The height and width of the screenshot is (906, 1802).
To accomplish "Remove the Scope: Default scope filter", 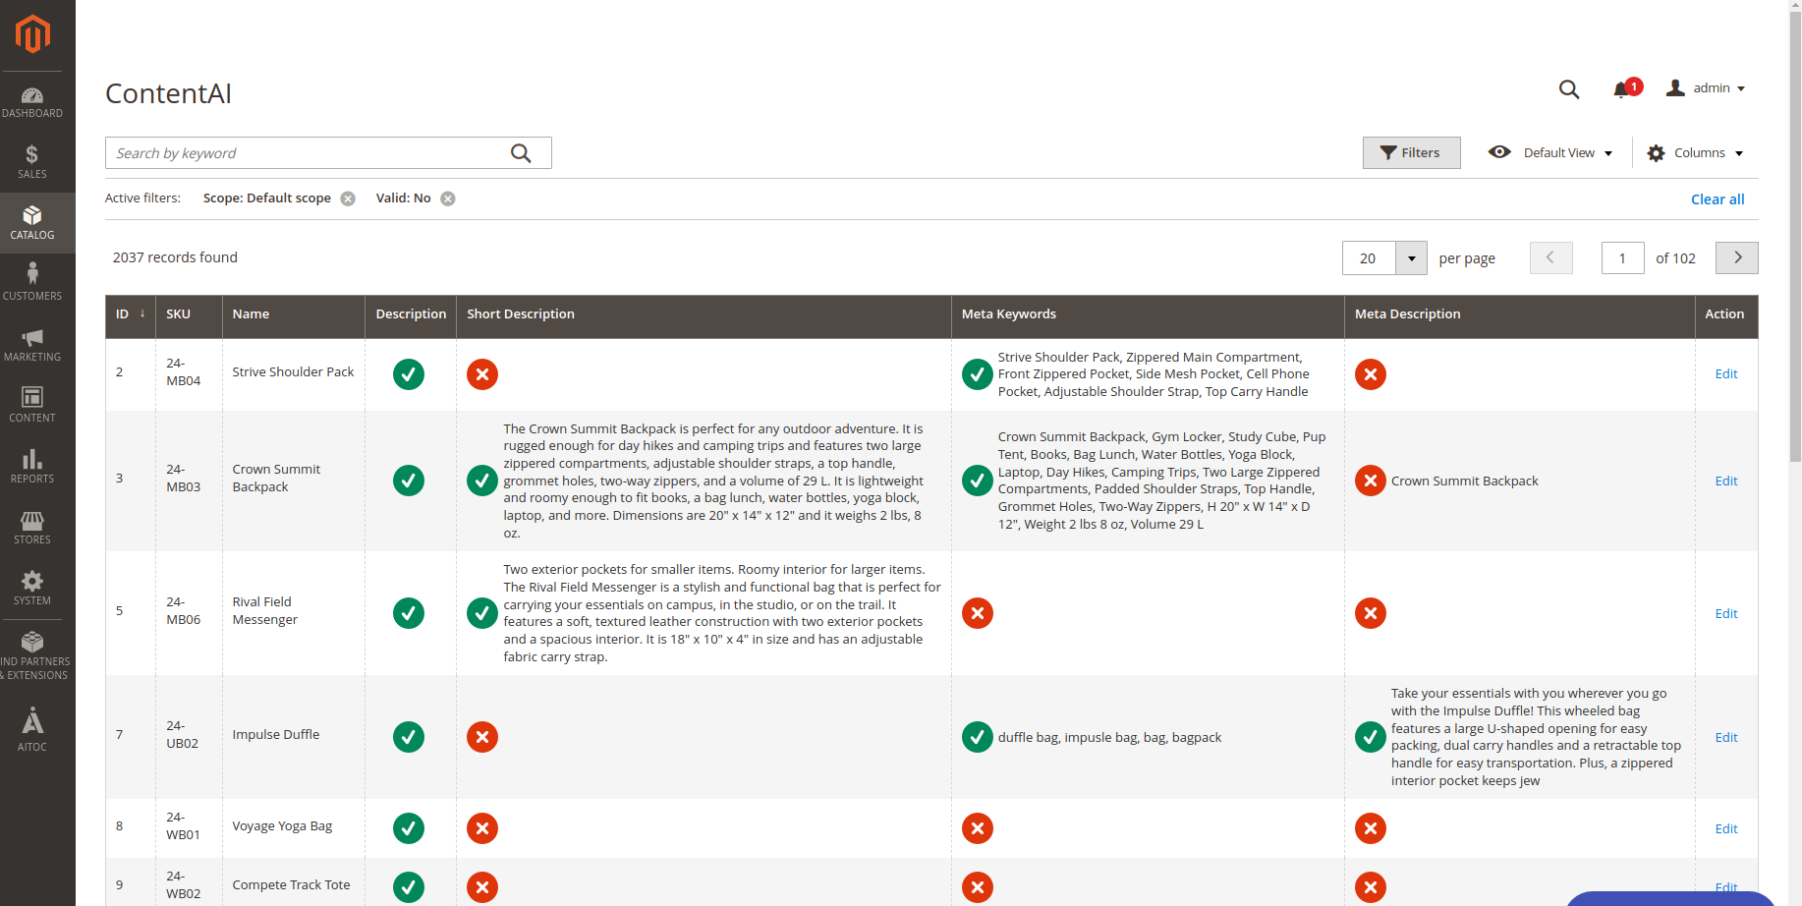I will (x=348, y=198).
